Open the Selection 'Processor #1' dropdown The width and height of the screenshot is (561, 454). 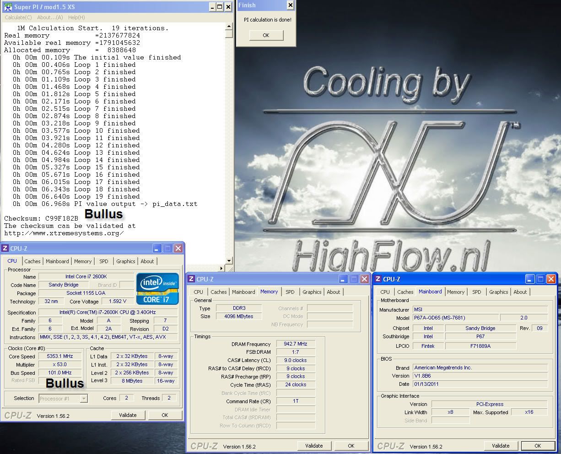63,399
